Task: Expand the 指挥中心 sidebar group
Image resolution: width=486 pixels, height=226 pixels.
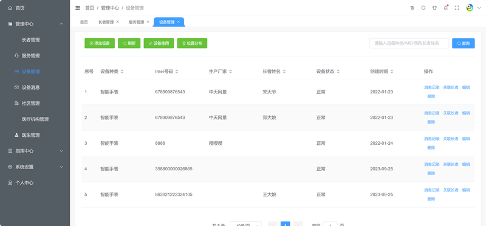Action: [x=35, y=151]
